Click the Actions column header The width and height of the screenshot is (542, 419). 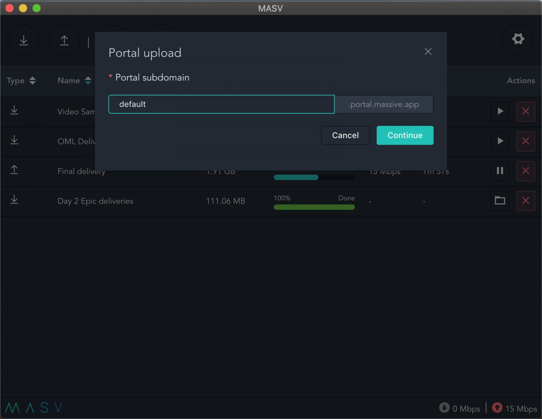point(521,80)
